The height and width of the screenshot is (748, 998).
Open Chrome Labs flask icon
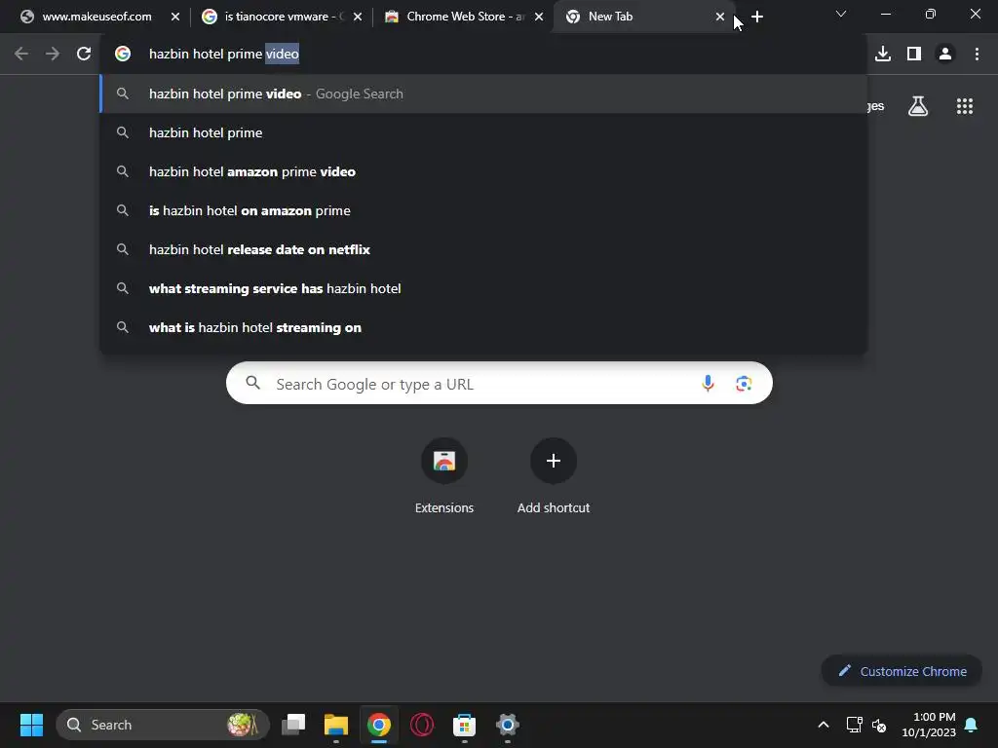918,106
